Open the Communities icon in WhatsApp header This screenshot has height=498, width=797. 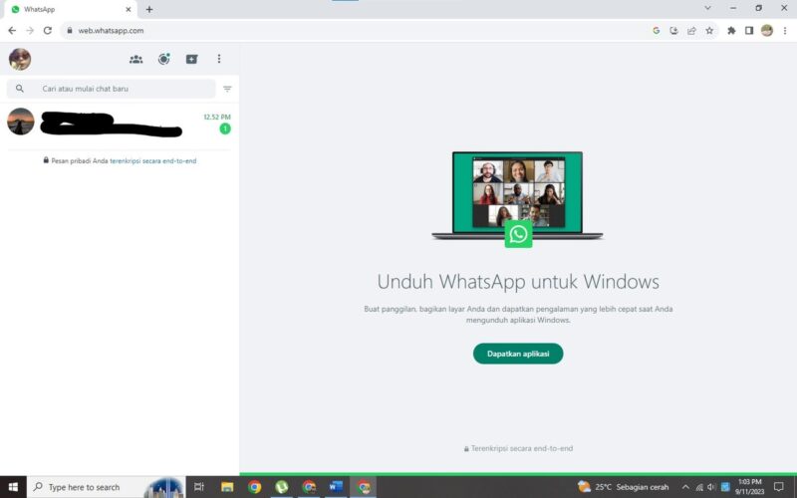click(135, 59)
